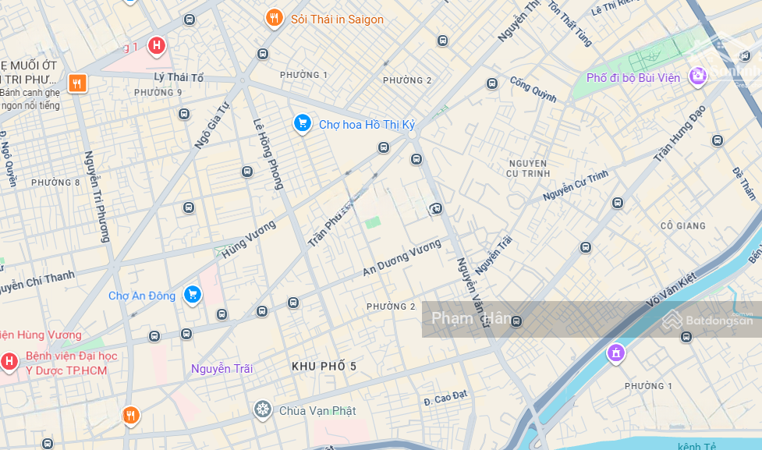
Task: Select the bus stop at Nguyễn Văn Cừ roundabout
Action: 416,159
